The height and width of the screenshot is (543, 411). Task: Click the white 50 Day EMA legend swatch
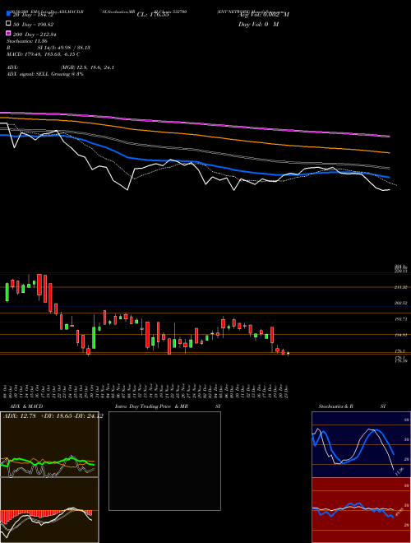[9, 24]
